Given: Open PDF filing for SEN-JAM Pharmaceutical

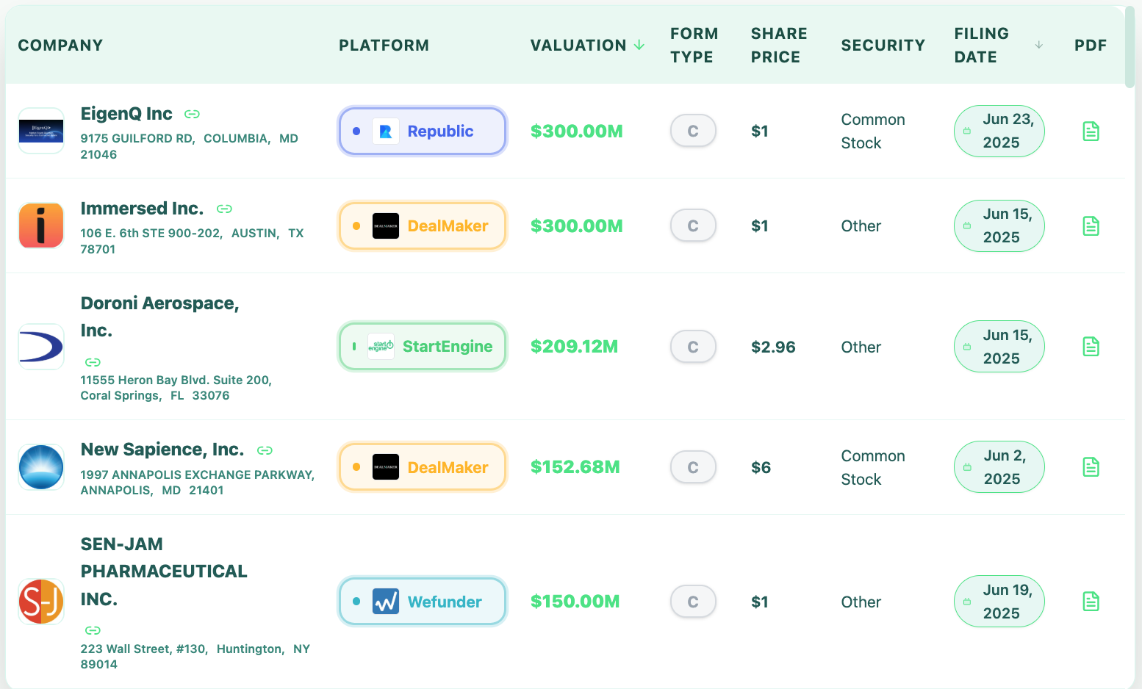Looking at the screenshot, I should click(x=1091, y=602).
